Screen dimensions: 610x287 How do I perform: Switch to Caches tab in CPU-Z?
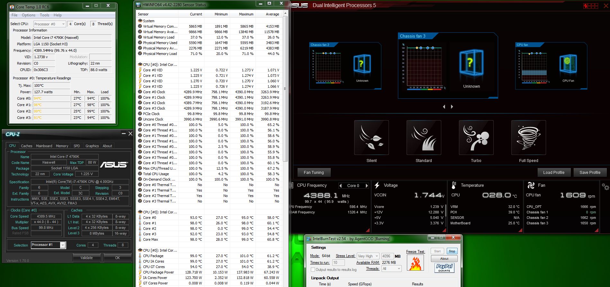click(26, 146)
